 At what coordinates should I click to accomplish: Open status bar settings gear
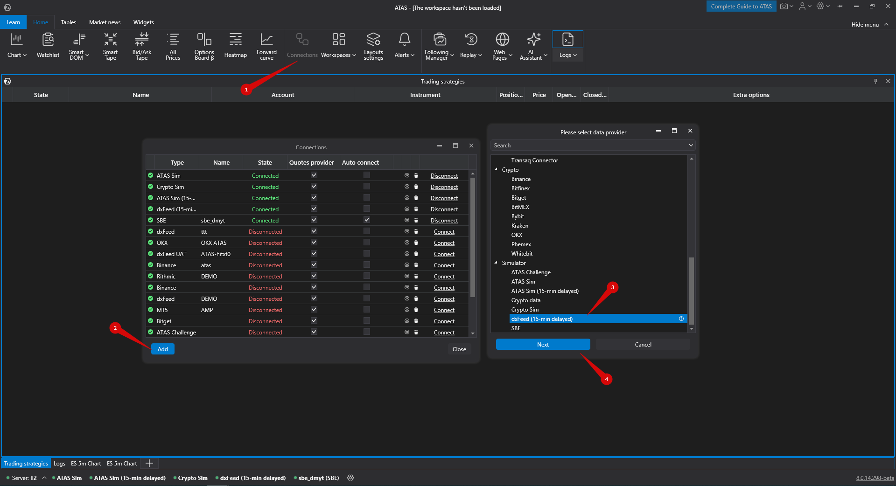click(350, 478)
